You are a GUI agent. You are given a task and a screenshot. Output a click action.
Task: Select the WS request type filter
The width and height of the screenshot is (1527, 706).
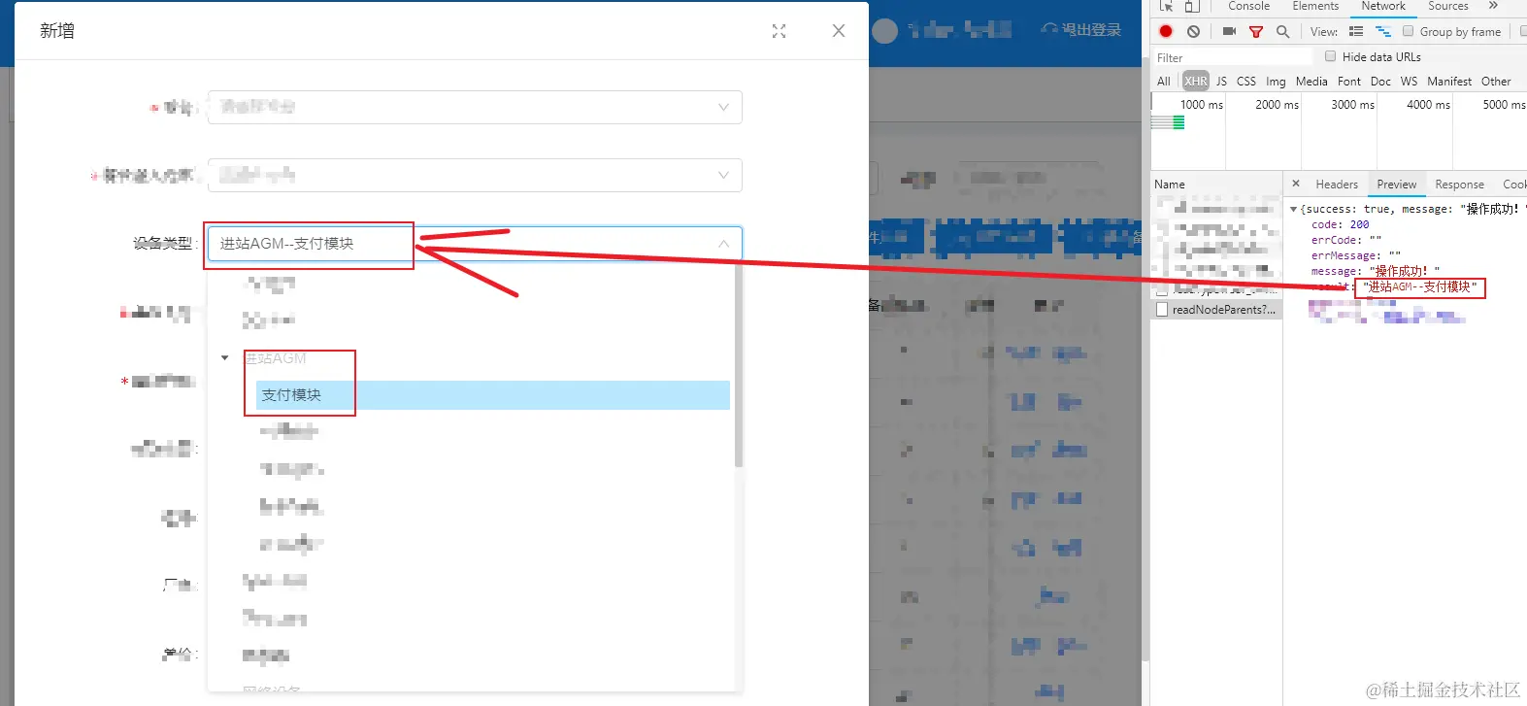pos(1409,82)
